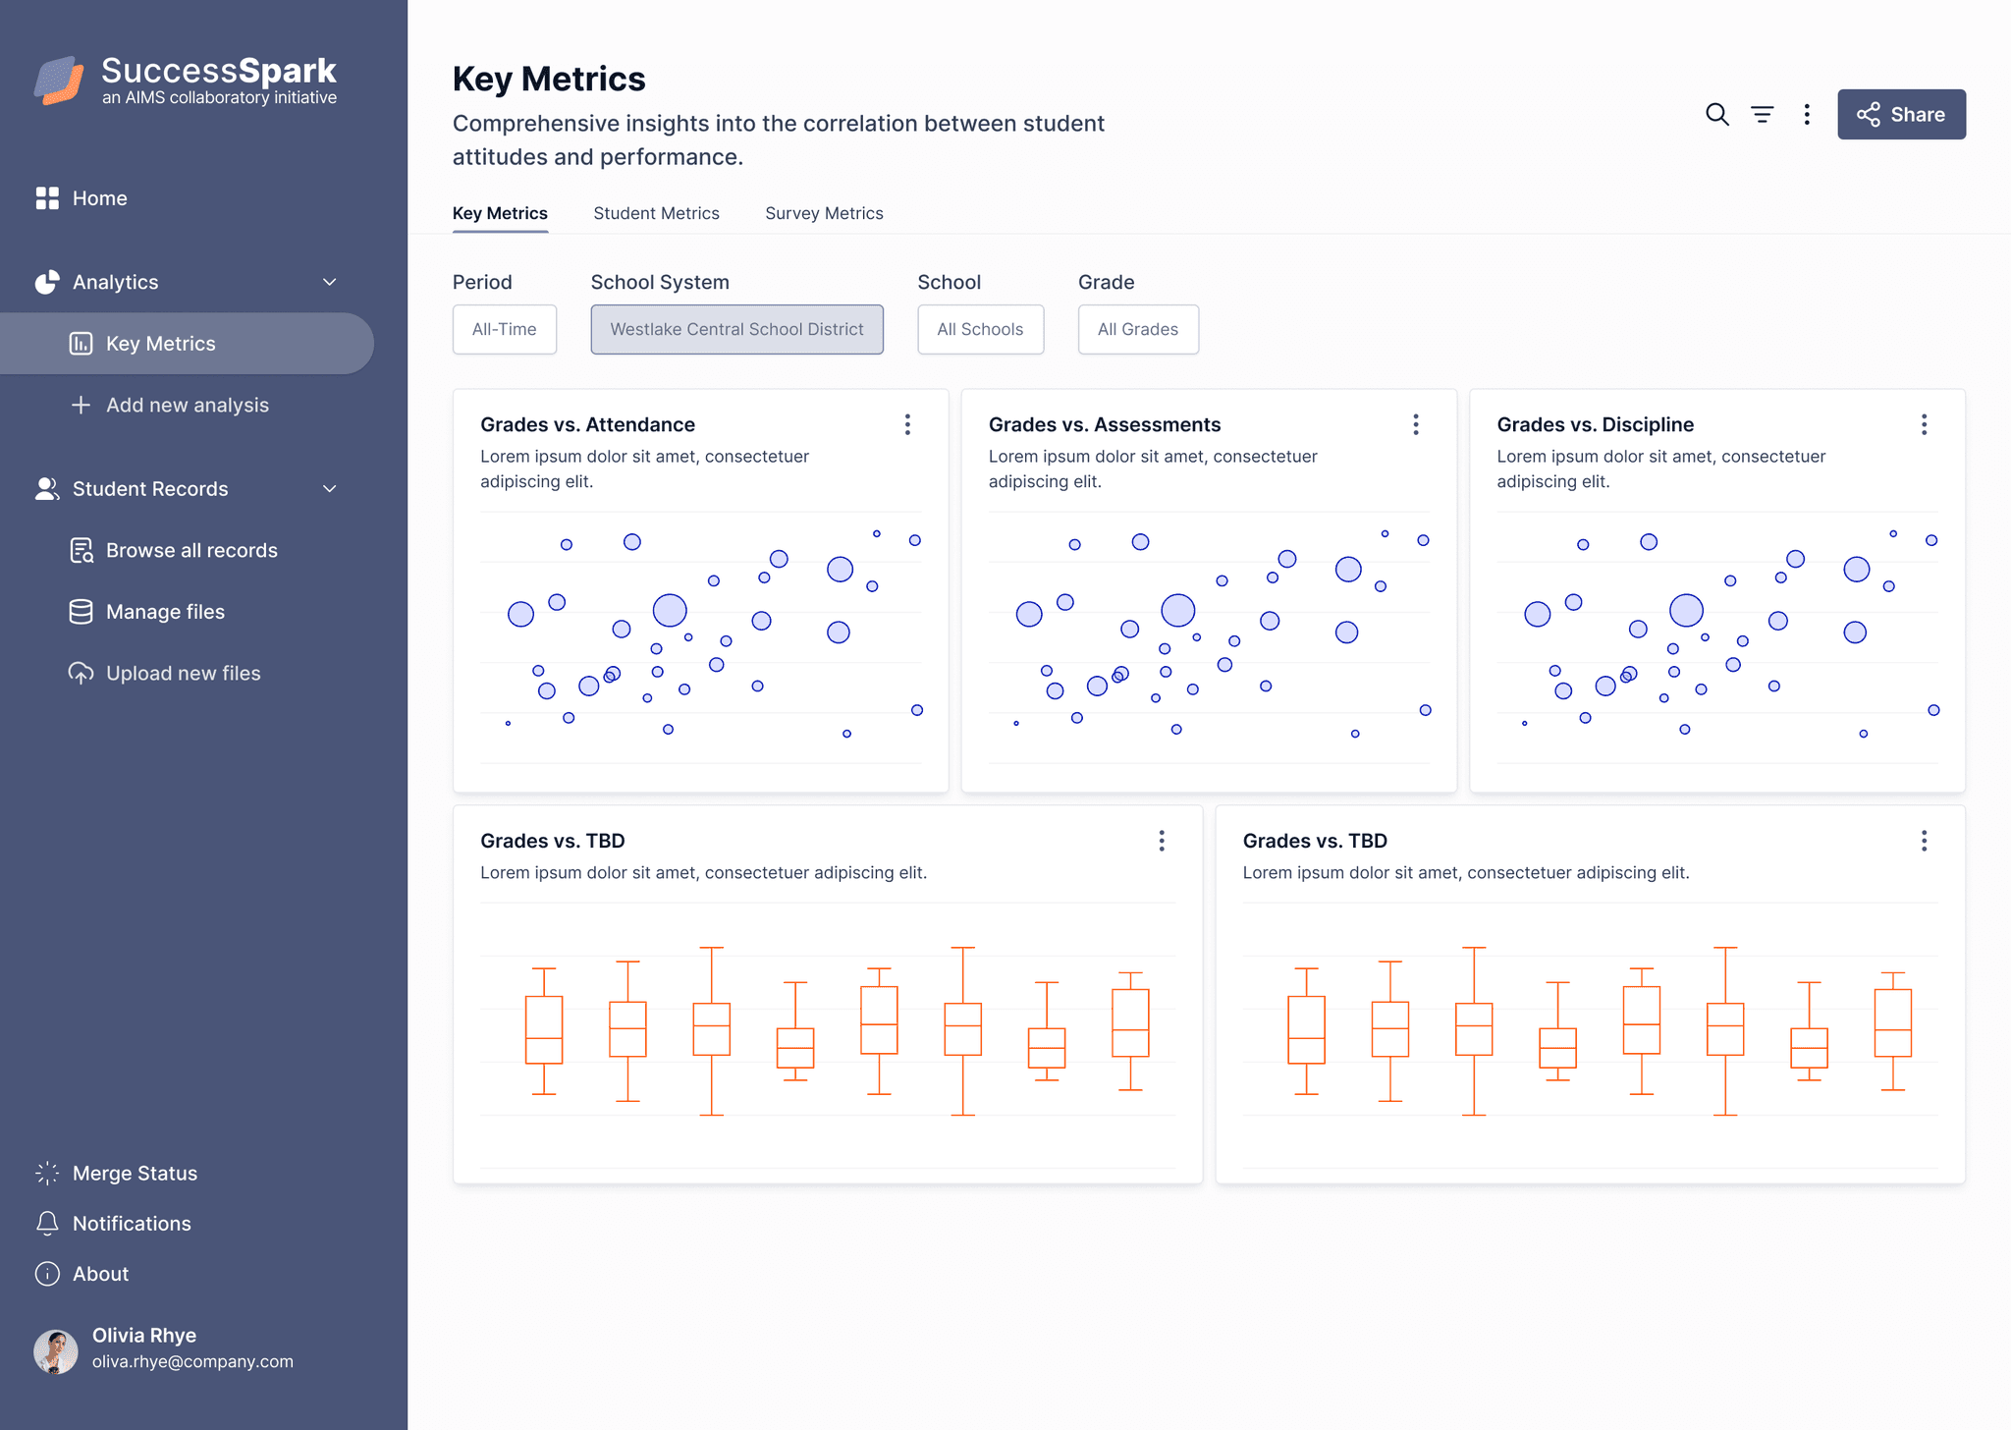Open the All Schools dropdown

click(980, 329)
